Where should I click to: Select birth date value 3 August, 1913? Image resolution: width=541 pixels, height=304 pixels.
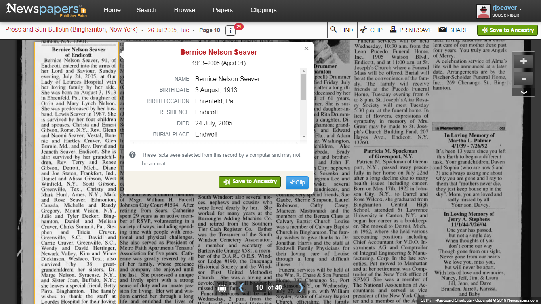point(216,90)
